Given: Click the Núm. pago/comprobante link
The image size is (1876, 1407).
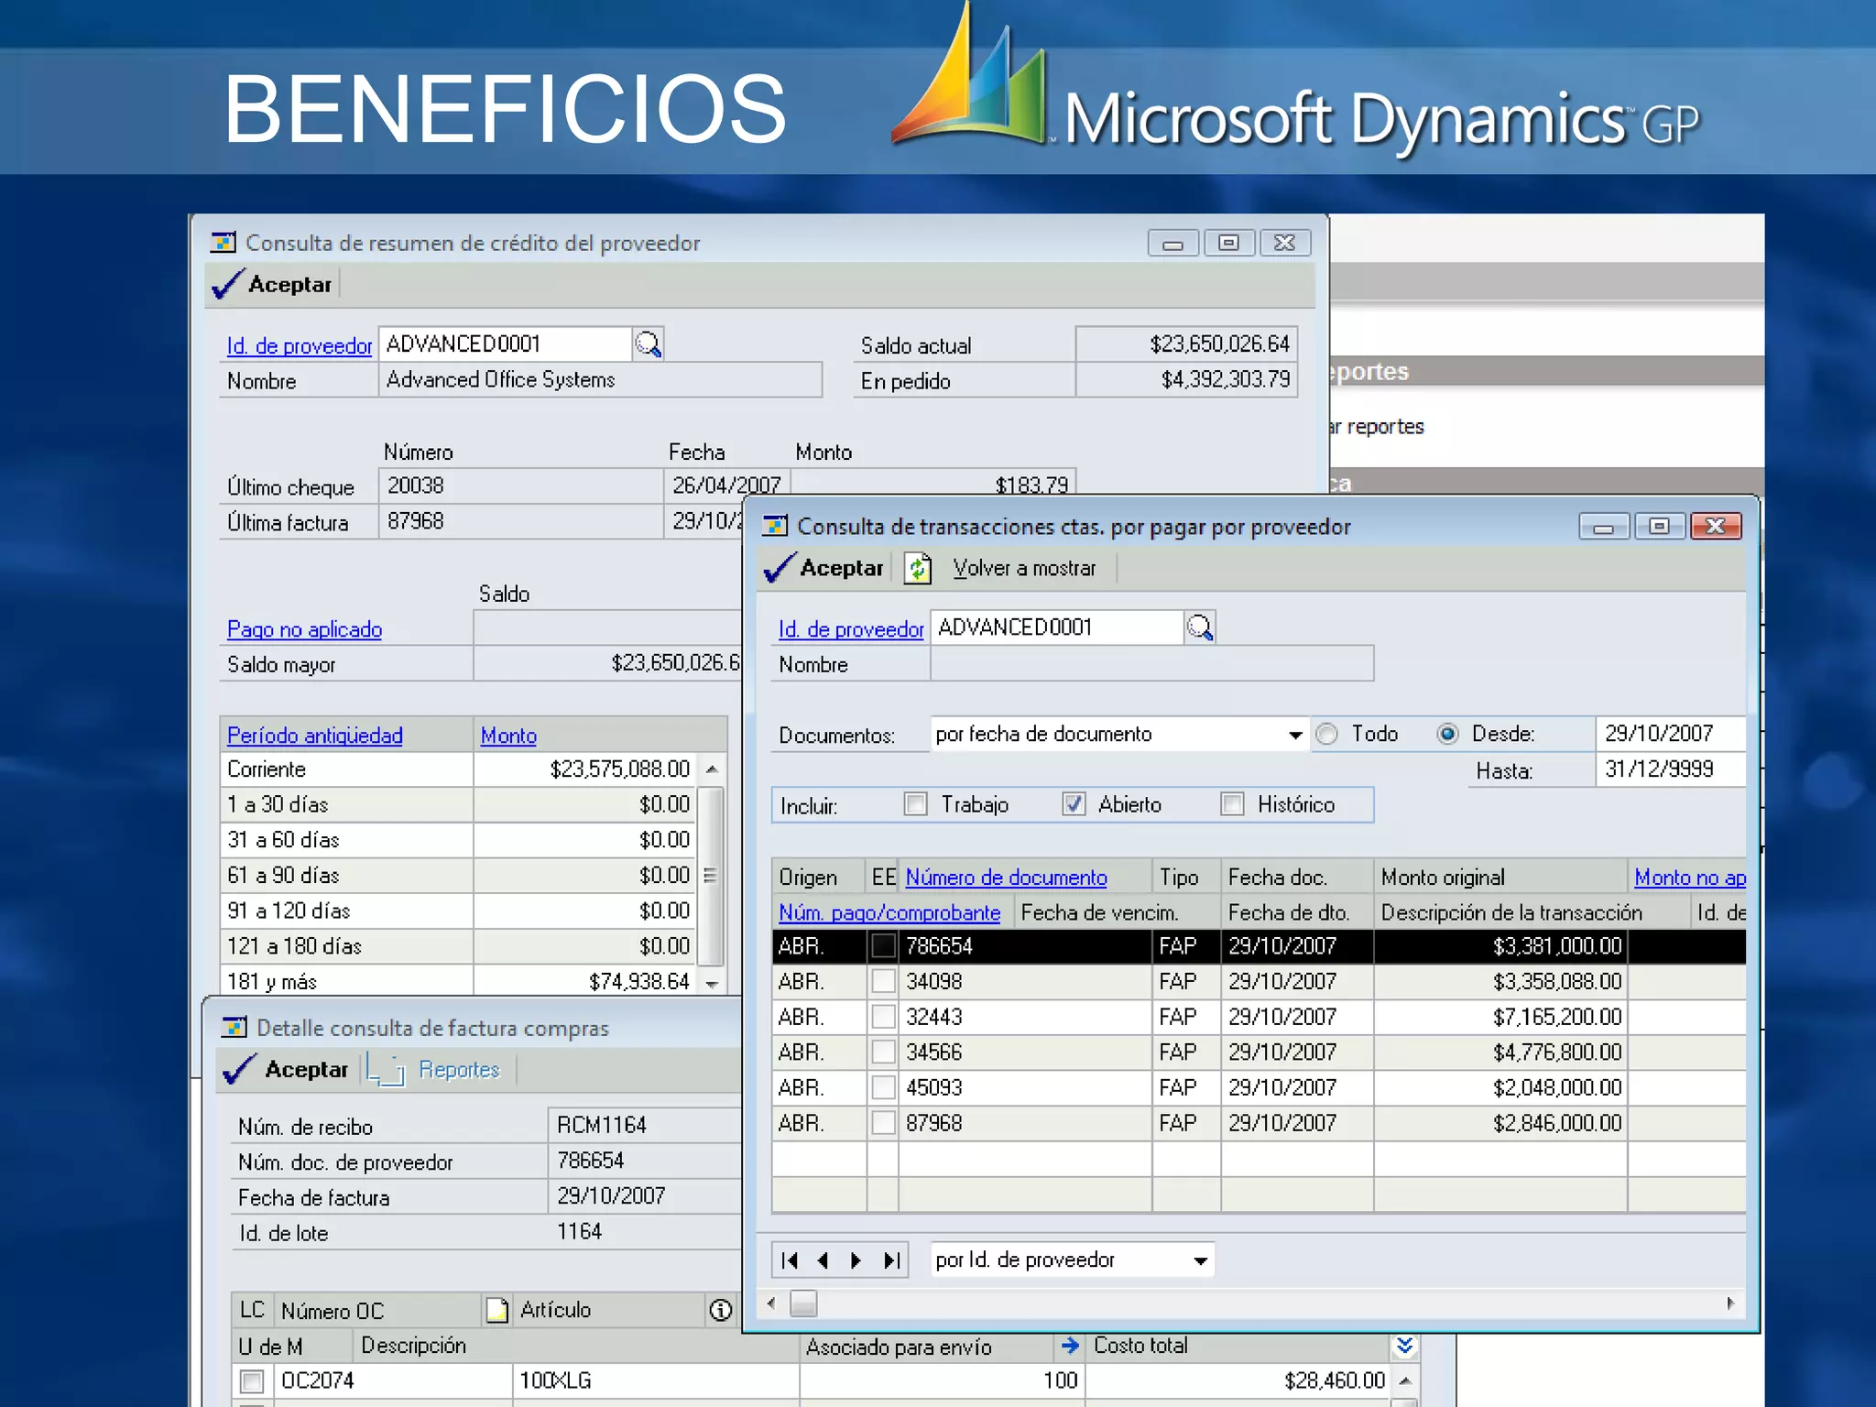Looking at the screenshot, I should tap(889, 913).
